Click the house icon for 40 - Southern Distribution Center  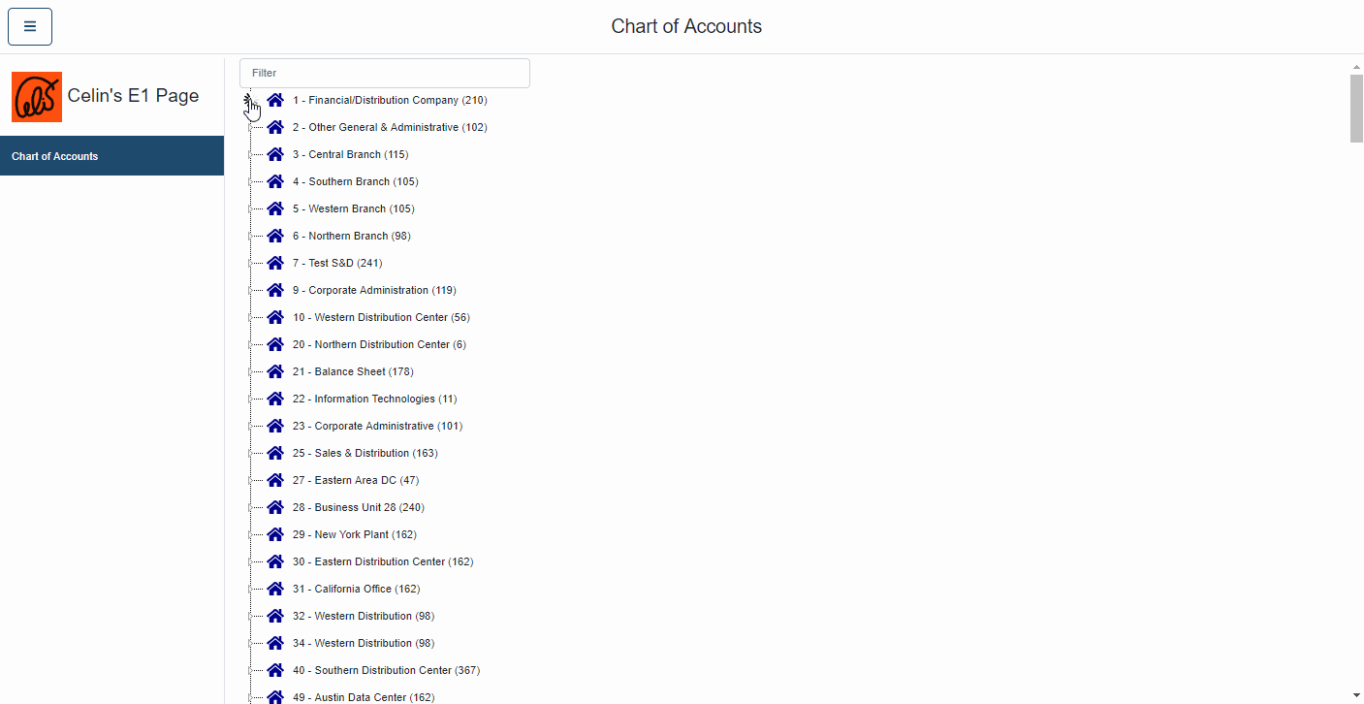click(275, 670)
